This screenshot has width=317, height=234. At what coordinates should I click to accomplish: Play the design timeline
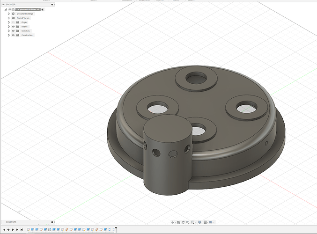[13, 230]
